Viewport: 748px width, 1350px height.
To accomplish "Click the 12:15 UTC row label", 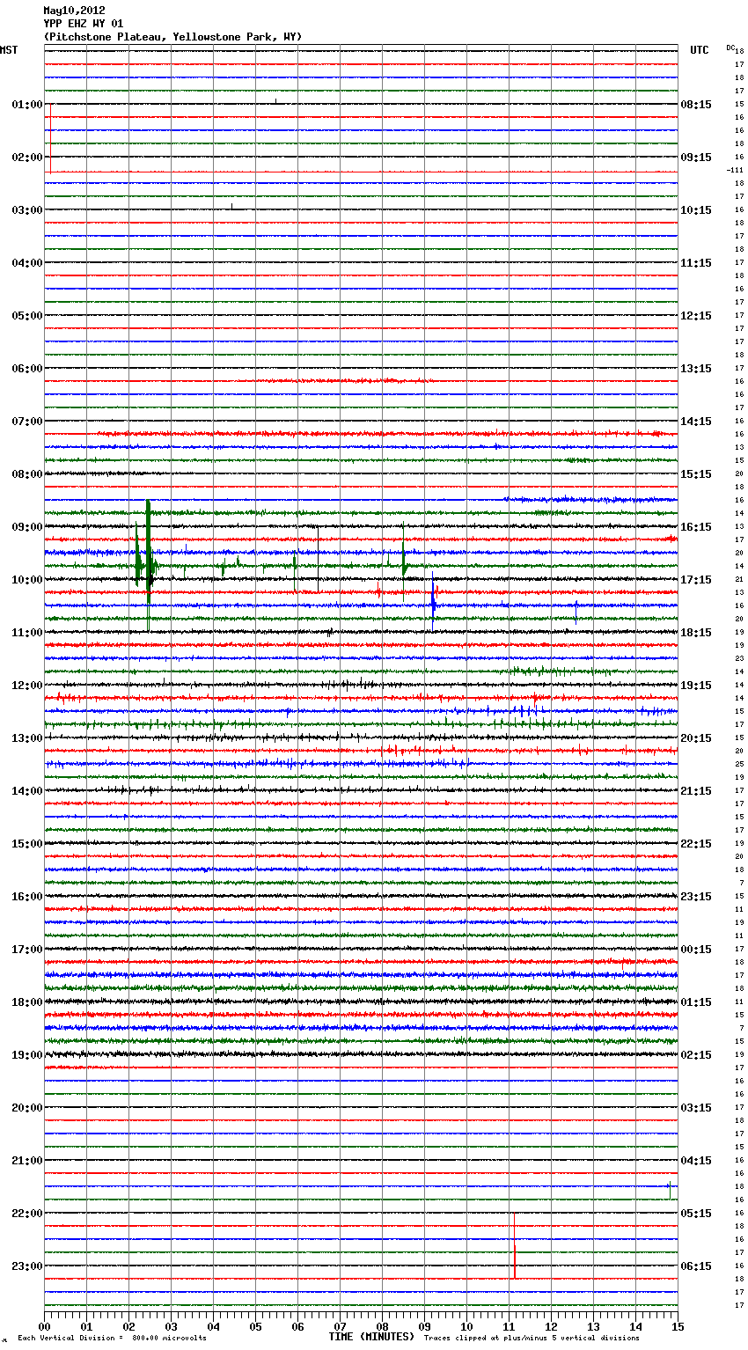I will 696,316.
